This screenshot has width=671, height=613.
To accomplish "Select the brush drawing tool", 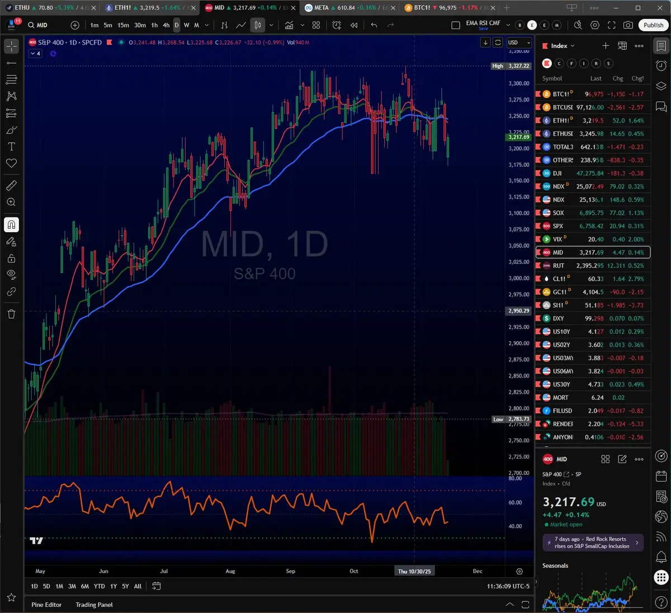I will coord(11,130).
